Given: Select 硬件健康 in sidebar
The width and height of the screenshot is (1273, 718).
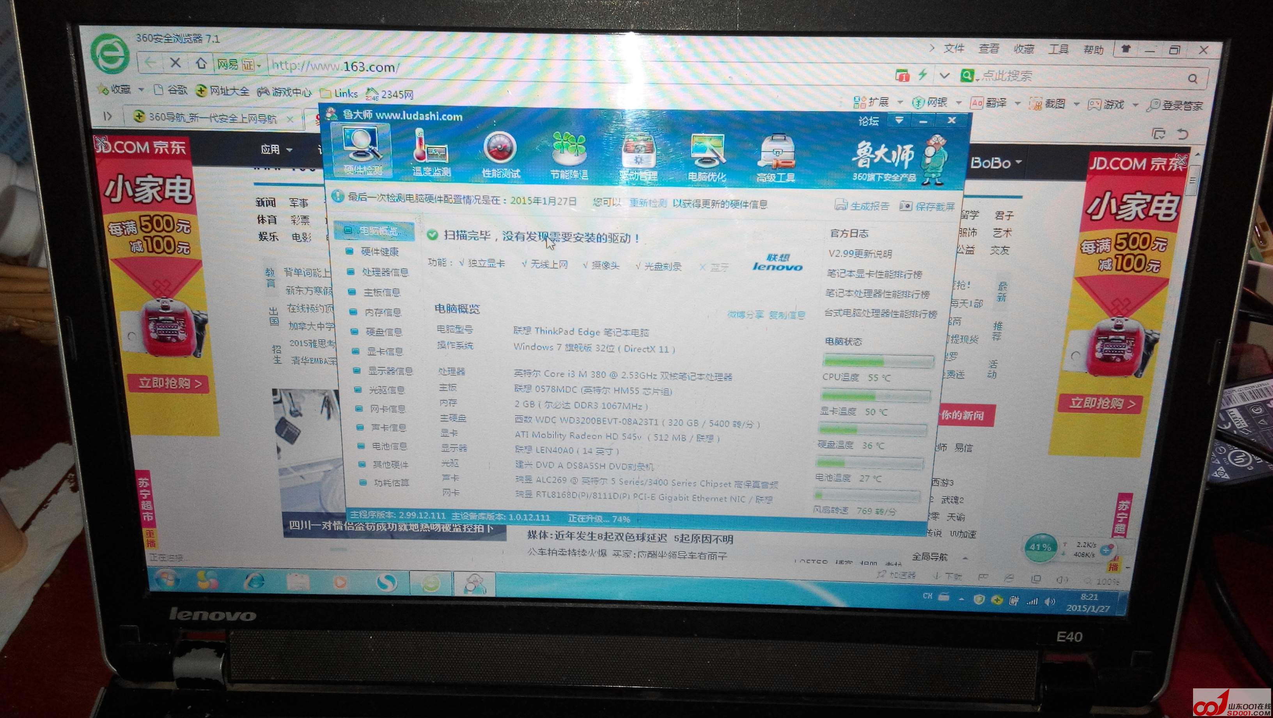Looking at the screenshot, I should tap(379, 252).
